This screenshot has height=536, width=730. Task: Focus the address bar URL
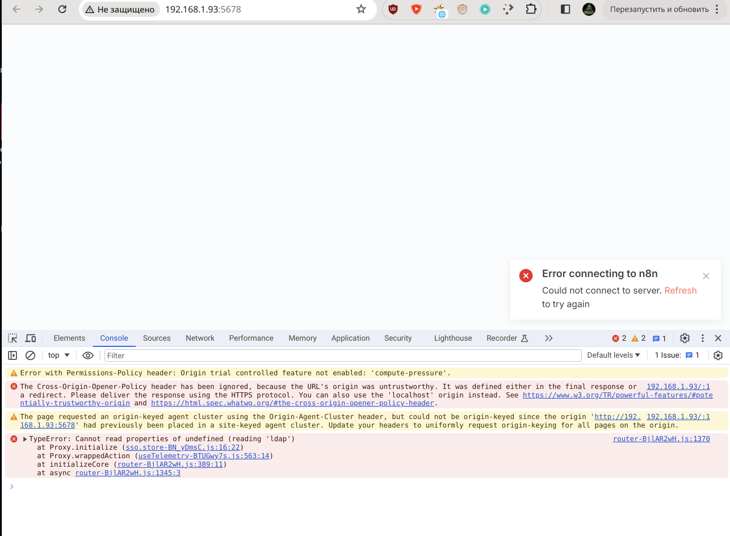click(203, 9)
